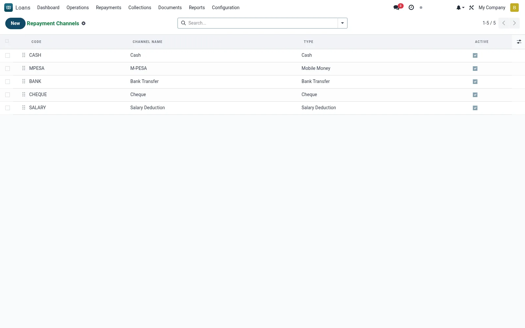Click the Repayment Channels breadcrumb title

(x=53, y=23)
